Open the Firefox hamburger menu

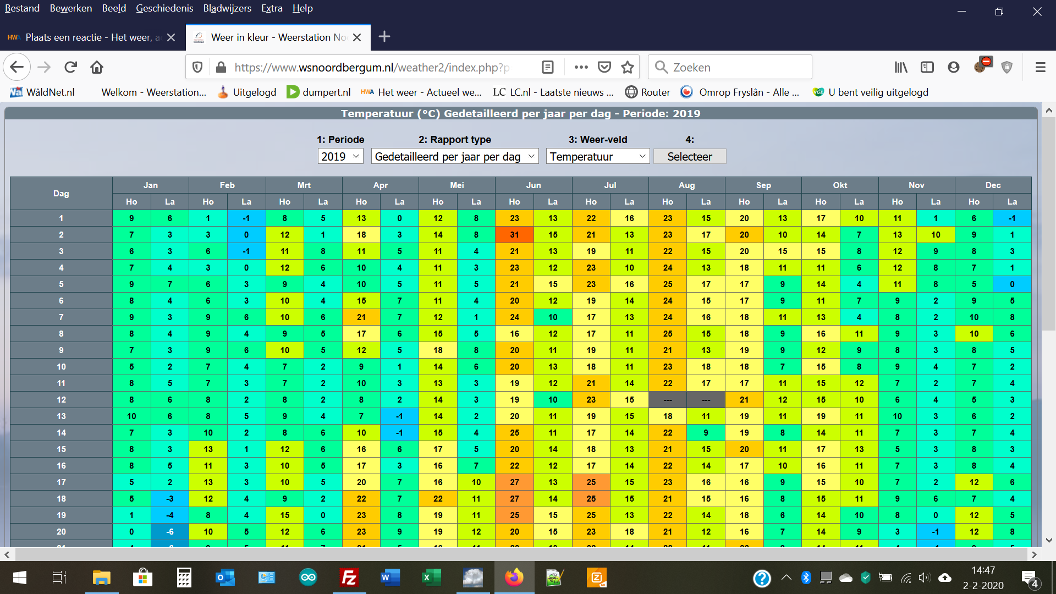(1040, 67)
